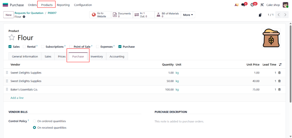Expand the More dropdown menu

pyautogui.click(x=188, y=15)
